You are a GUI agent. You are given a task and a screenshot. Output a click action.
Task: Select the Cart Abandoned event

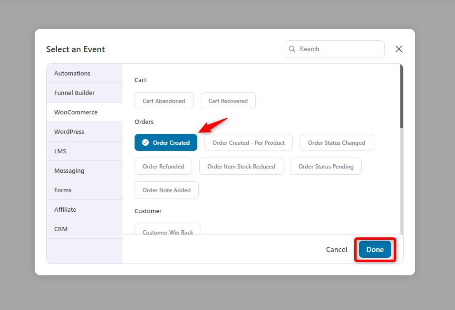coord(164,101)
